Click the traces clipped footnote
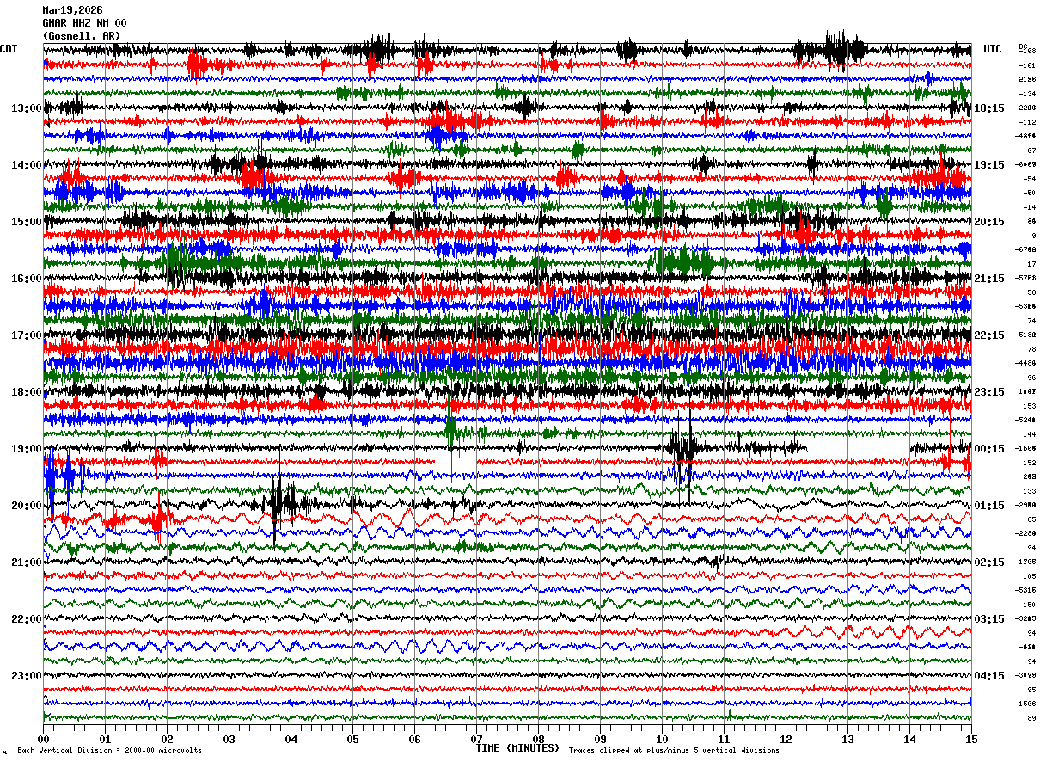 tap(674, 751)
